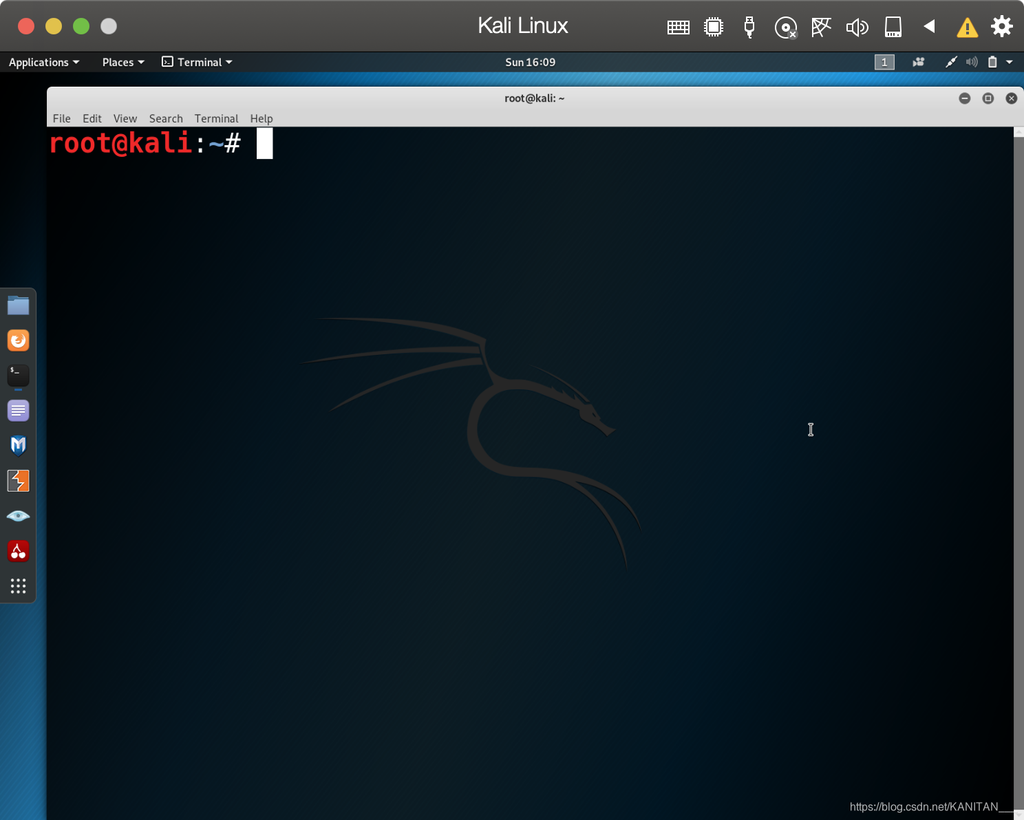Image resolution: width=1024 pixels, height=820 pixels.
Task: Click the screen recorder camera icon in top panel
Action: click(x=918, y=62)
